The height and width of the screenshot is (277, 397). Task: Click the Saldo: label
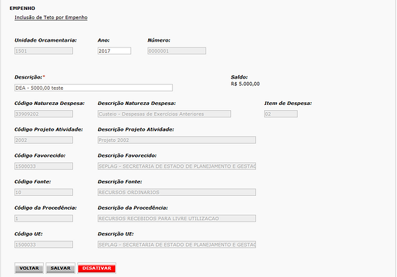[x=240, y=77]
